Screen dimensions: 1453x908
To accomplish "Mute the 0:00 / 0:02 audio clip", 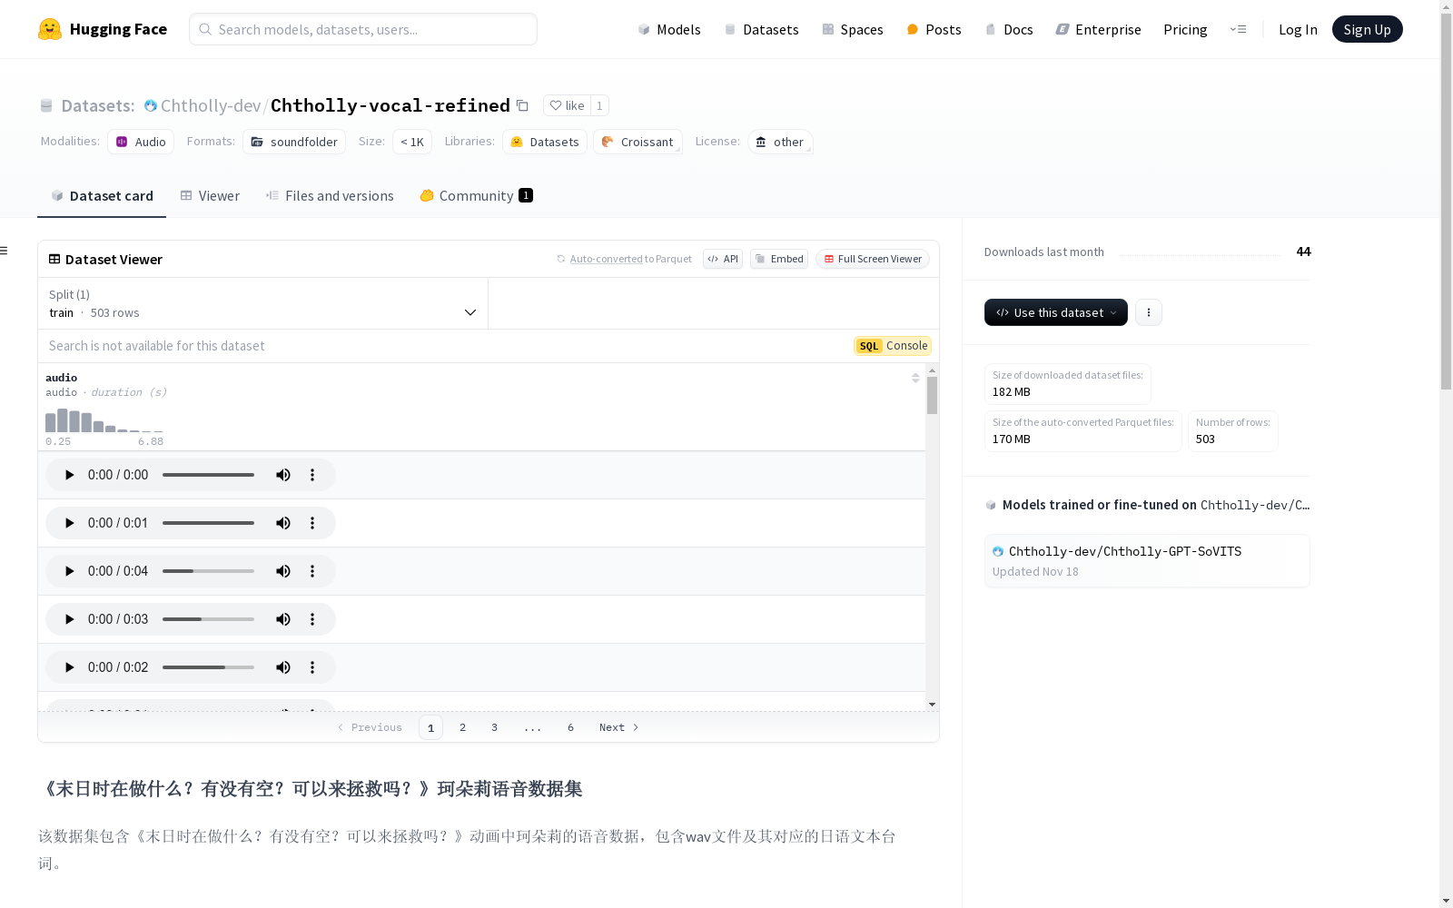I will [x=283, y=667].
